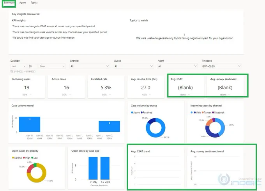Screen dimensions: 265x191
Task: Toggle the Active legend item in Case volume by status
Action: pyautogui.click(x=135, y=113)
